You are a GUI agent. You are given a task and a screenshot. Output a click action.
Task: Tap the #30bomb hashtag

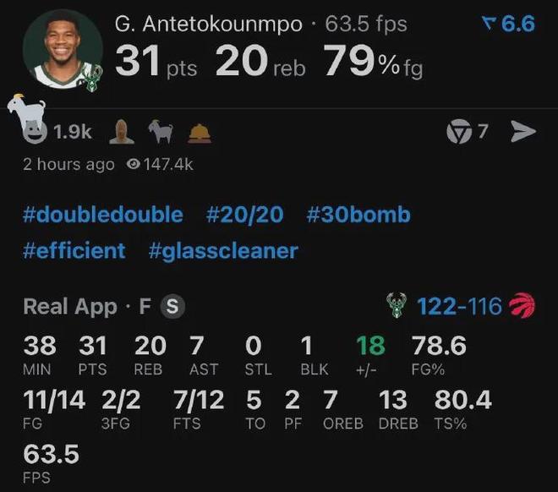click(358, 215)
